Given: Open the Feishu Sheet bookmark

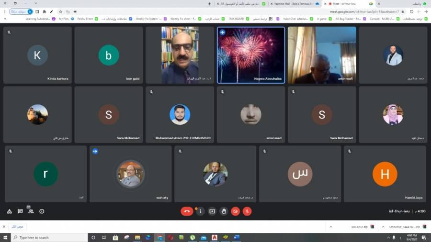Looking at the screenshot, I should 84,19.
